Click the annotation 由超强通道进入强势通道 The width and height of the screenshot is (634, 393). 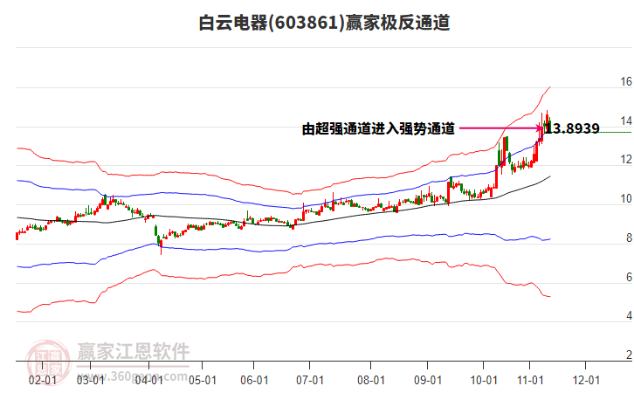click(x=378, y=129)
